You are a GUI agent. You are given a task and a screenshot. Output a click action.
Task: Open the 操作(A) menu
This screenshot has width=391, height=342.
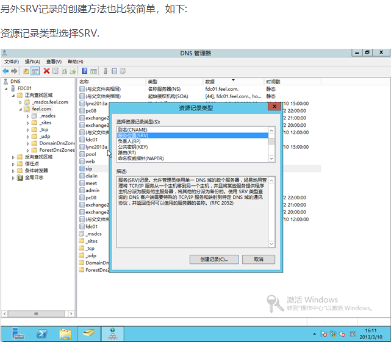32,62
